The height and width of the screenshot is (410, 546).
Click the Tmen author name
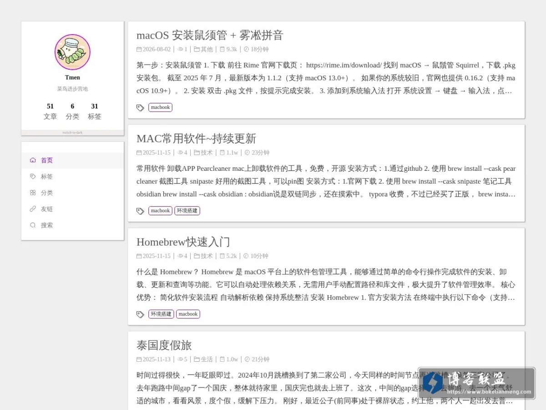72,77
